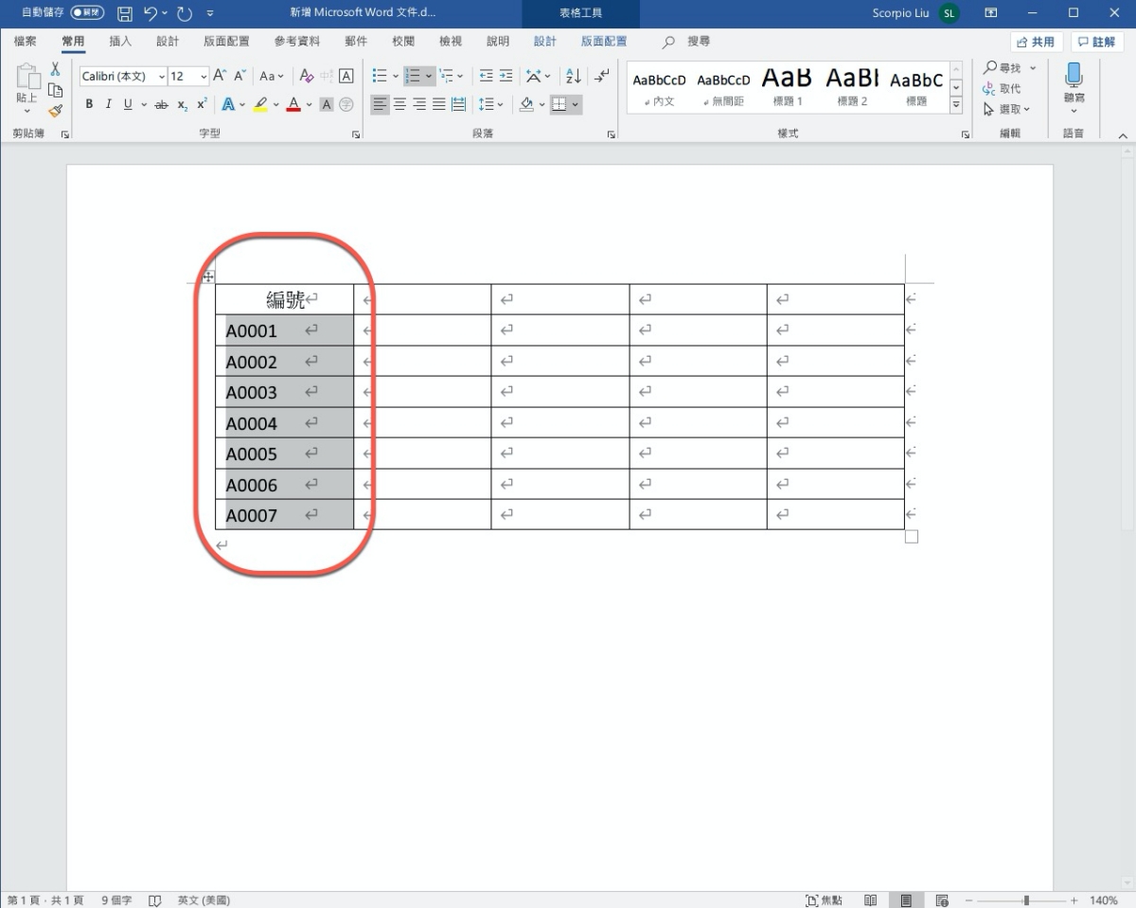Click the Format Painter brush icon

pyautogui.click(x=55, y=111)
